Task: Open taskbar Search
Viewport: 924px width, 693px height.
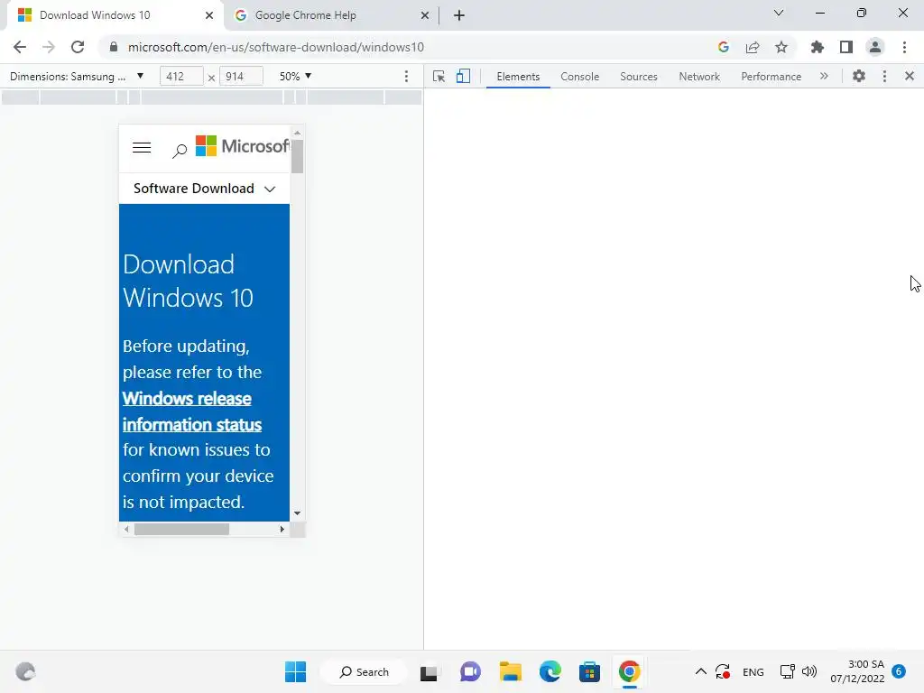Action: click(365, 671)
